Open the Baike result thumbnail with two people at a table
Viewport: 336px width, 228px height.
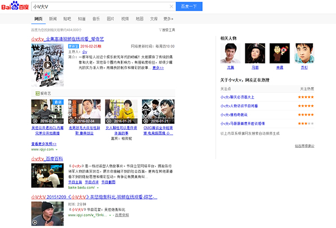48,175
